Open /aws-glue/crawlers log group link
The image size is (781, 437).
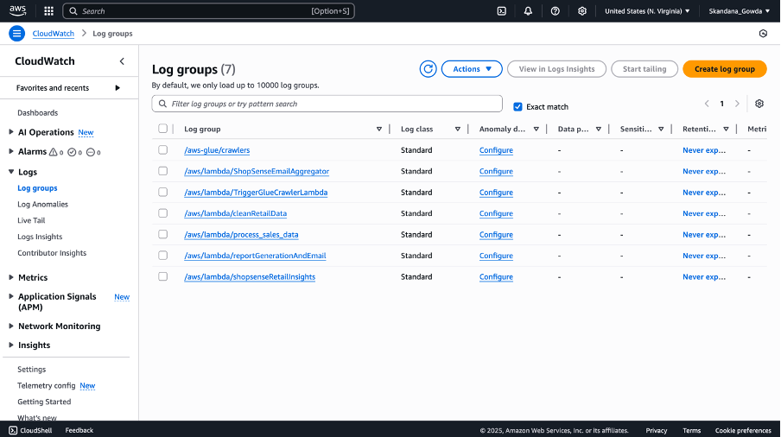[217, 150]
